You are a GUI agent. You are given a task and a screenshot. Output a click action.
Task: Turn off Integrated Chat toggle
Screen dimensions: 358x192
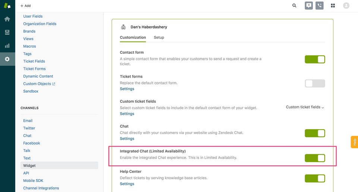point(315,158)
